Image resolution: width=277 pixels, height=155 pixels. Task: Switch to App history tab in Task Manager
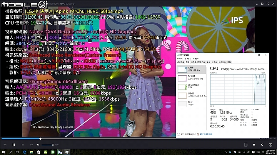198,62
